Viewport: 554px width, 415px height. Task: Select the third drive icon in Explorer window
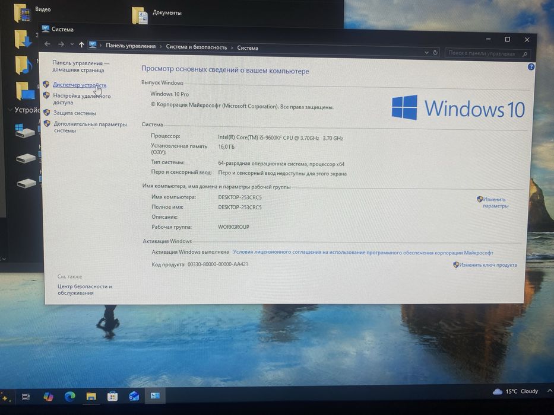pyautogui.click(x=27, y=183)
